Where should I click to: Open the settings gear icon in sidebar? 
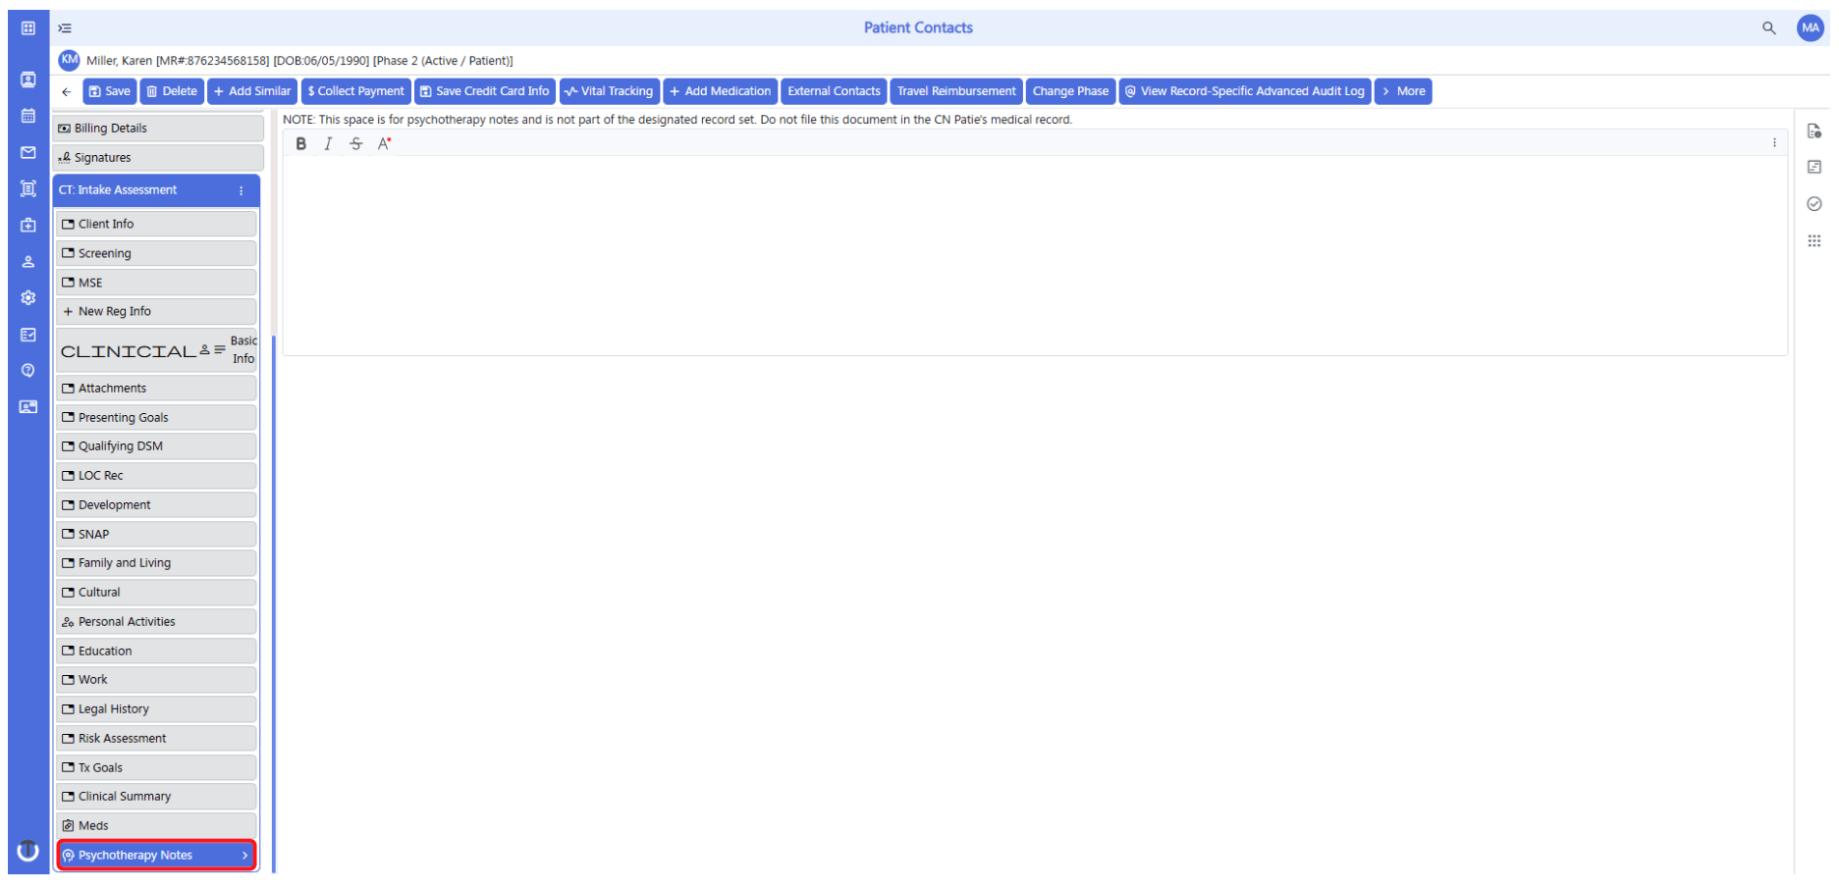[28, 298]
